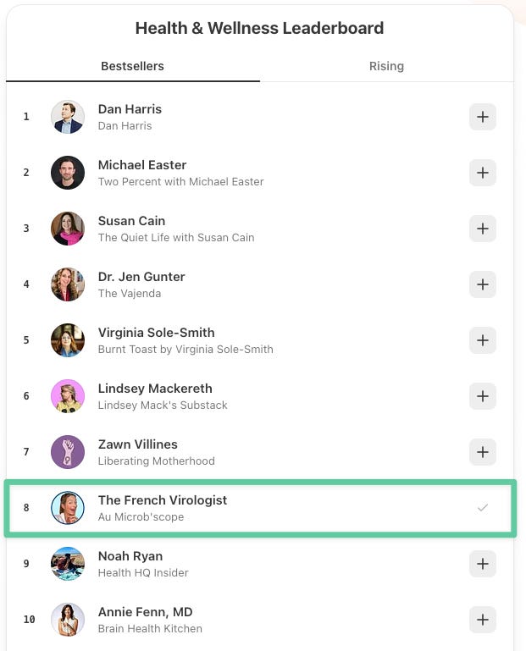Click the Noah Ryan name
The image size is (526, 651).
coord(130,556)
